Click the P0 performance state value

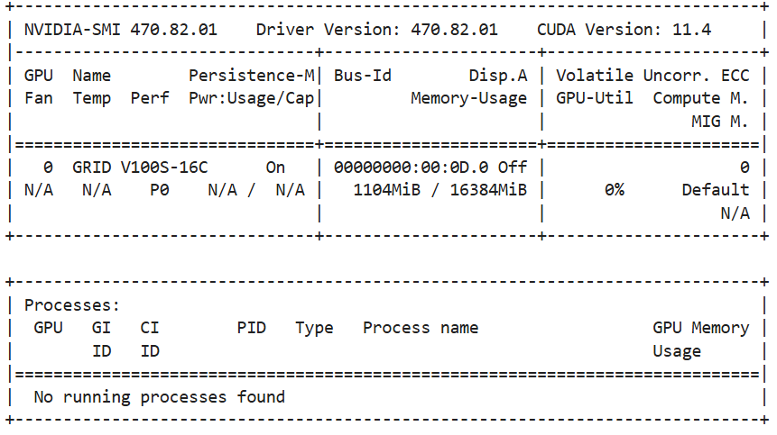[x=160, y=190]
